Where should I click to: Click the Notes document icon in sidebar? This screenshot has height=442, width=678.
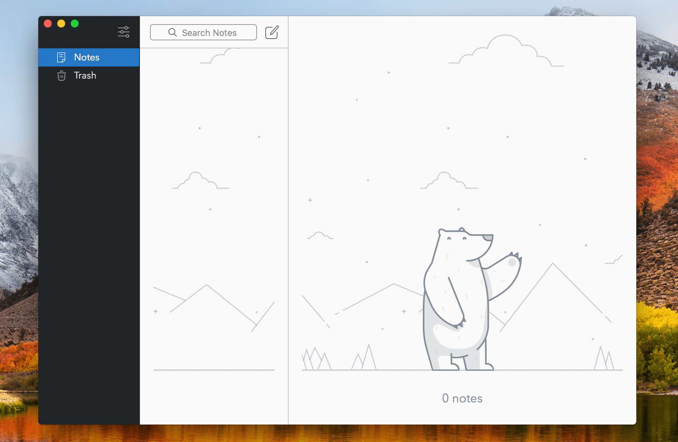point(61,57)
